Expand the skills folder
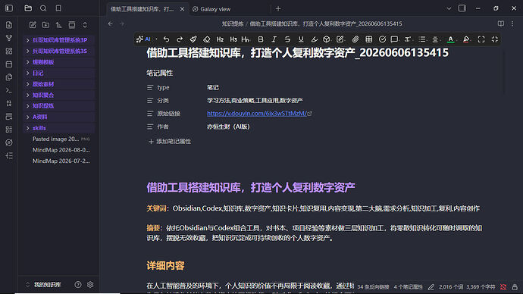This screenshot has width=523, height=294. tap(59, 127)
